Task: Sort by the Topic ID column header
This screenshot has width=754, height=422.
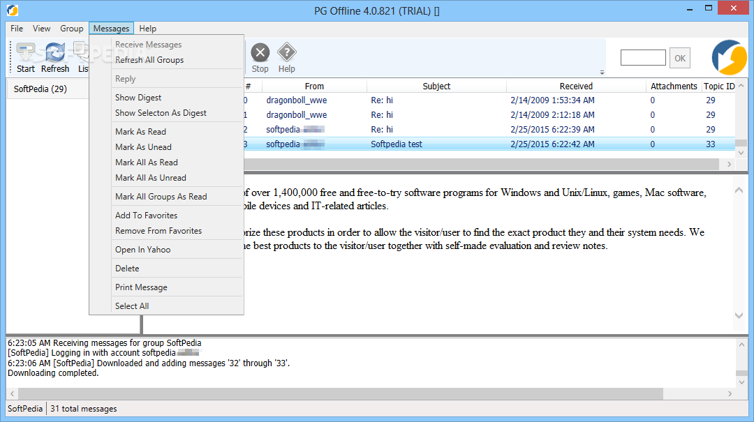Action: tap(719, 86)
